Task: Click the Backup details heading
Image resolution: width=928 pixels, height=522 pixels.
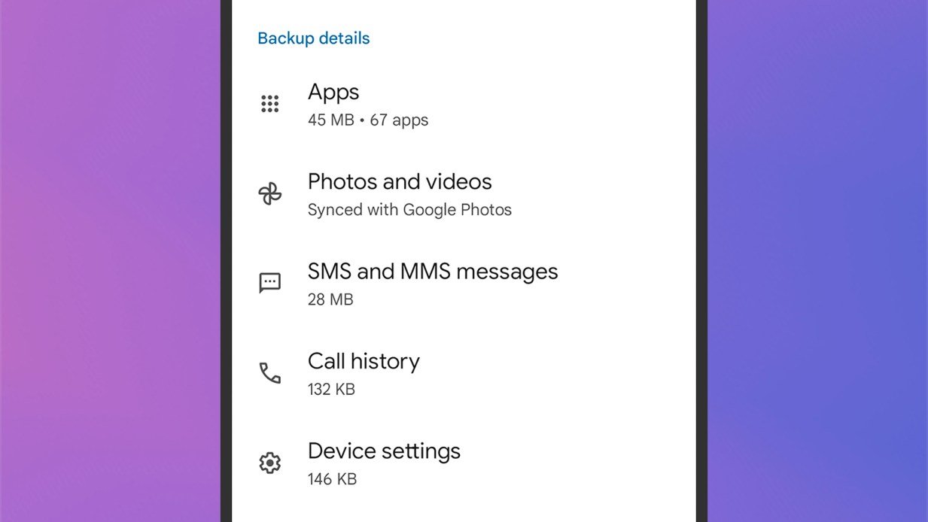Action: (313, 38)
